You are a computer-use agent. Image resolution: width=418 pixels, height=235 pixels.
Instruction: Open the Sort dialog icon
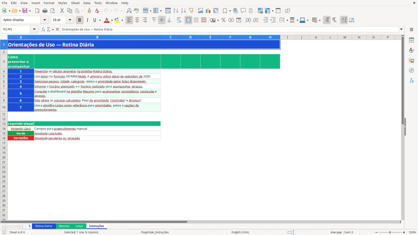pyautogui.click(x=168, y=11)
